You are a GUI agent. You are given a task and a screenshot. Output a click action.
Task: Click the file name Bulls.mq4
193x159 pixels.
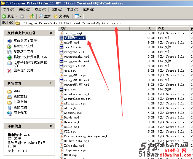[x=71, y=127]
